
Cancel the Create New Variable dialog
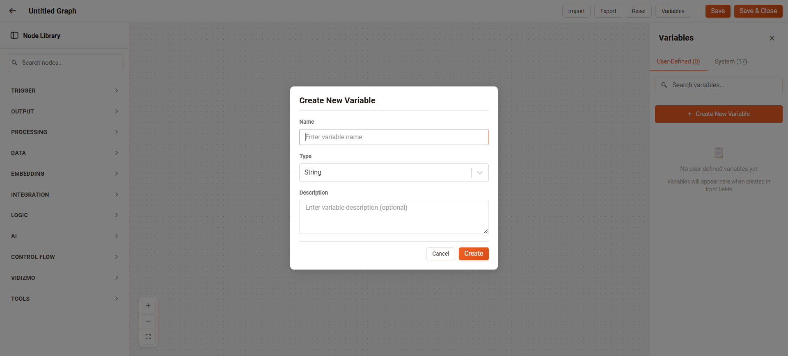point(440,254)
